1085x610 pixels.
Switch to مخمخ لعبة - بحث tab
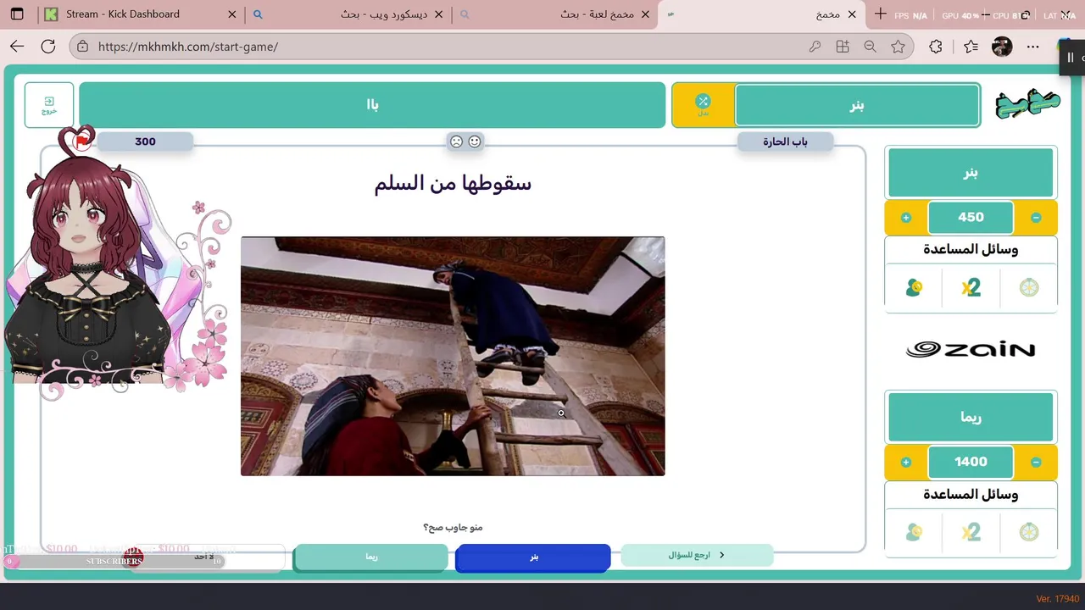[555, 14]
